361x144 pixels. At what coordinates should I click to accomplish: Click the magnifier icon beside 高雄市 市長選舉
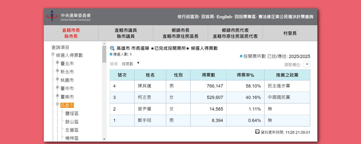[x=112, y=48]
